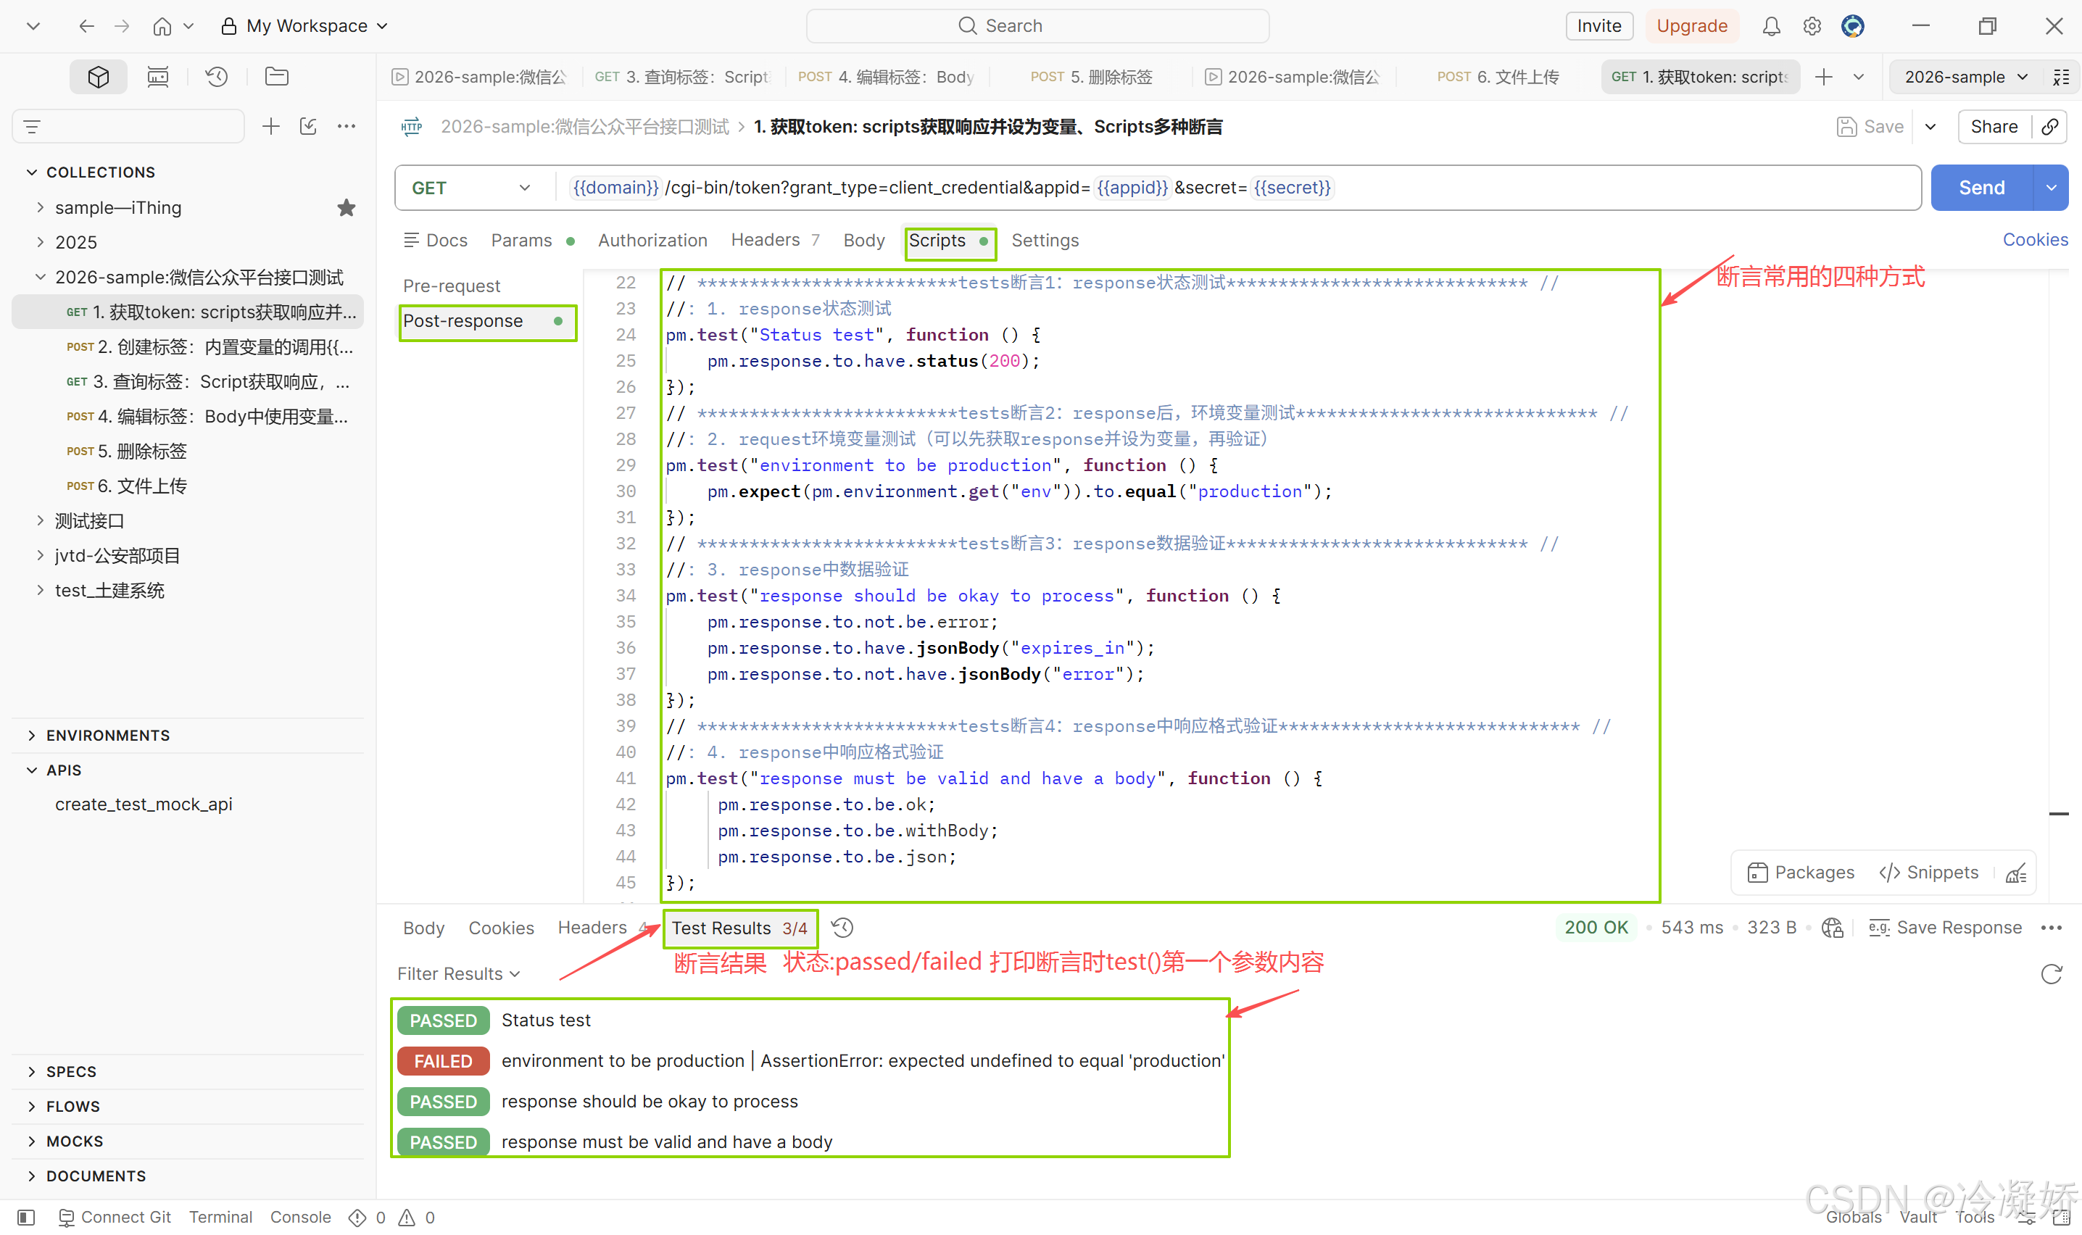Click Save Response button
Image resolution: width=2082 pixels, height=1235 pixels.
tap(1945, 927)
